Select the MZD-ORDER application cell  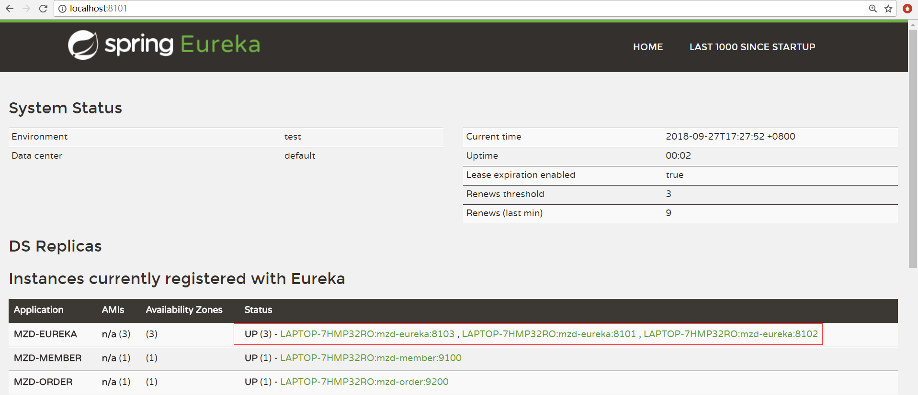tap(43, 382)
